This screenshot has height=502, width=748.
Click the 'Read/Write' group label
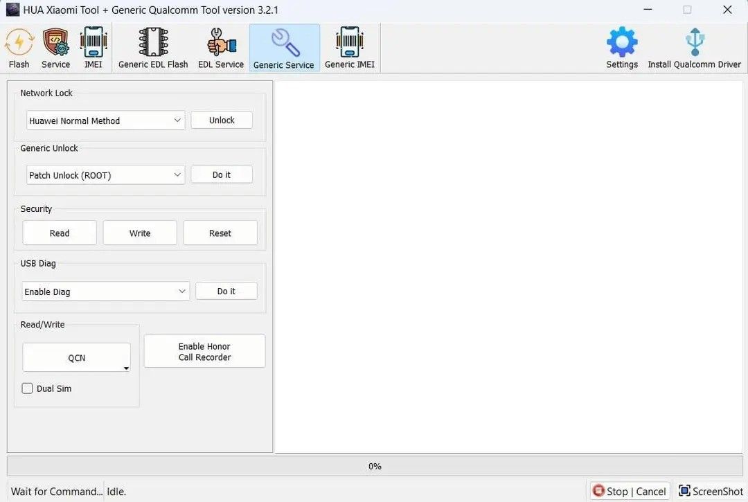[42, 324]
